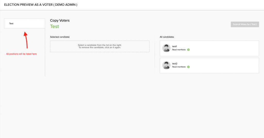Select the Test position in left sidebar
Image resolution: width=264 pixels, height=138 pixels.
tap(24, 23)
